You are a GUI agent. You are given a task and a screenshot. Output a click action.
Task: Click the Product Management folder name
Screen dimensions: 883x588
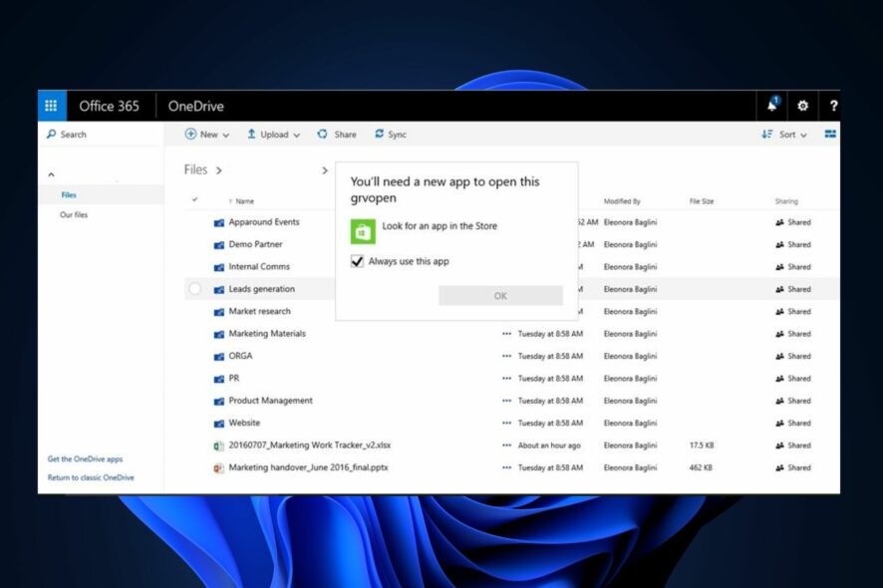pyautogui.click(x=270, y=401)
